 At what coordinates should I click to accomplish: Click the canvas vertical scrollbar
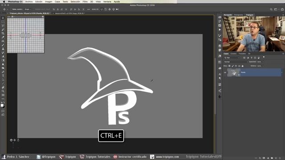(215, 86)
